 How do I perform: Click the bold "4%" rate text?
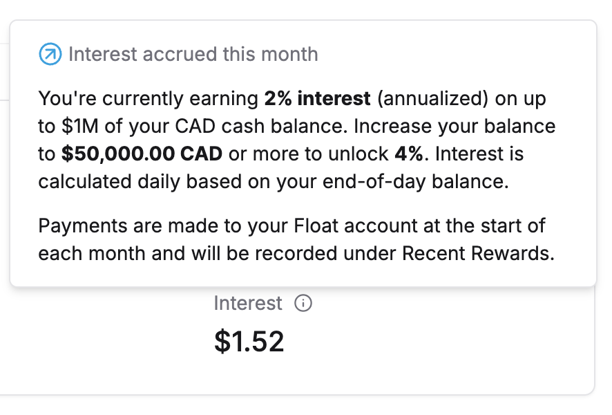click(408, 154)
